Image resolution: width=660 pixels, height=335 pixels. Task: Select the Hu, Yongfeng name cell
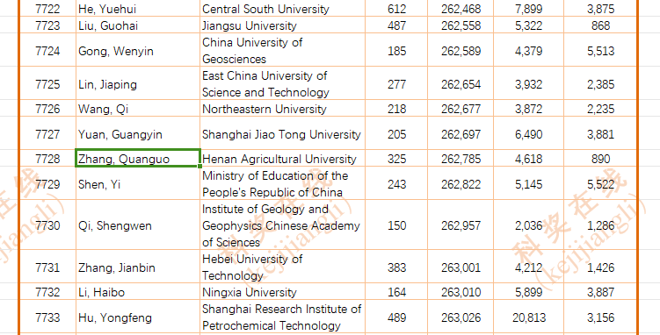click(138, 317)
